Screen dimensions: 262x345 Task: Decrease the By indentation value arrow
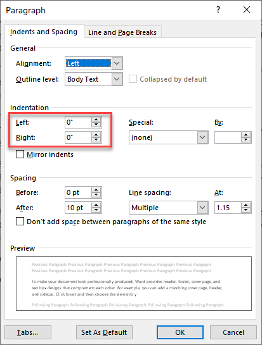point(246,140)
